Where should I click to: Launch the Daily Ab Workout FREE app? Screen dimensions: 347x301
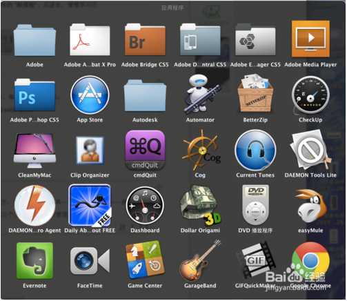click(x=90, y=206)
